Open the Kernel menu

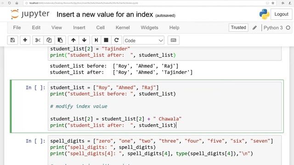click(123, 27)
